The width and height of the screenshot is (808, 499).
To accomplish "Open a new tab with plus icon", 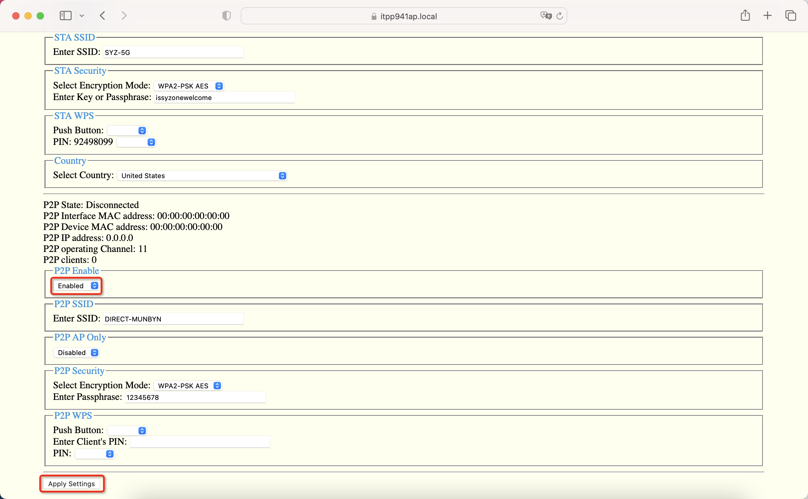I will tap(767, 16).
